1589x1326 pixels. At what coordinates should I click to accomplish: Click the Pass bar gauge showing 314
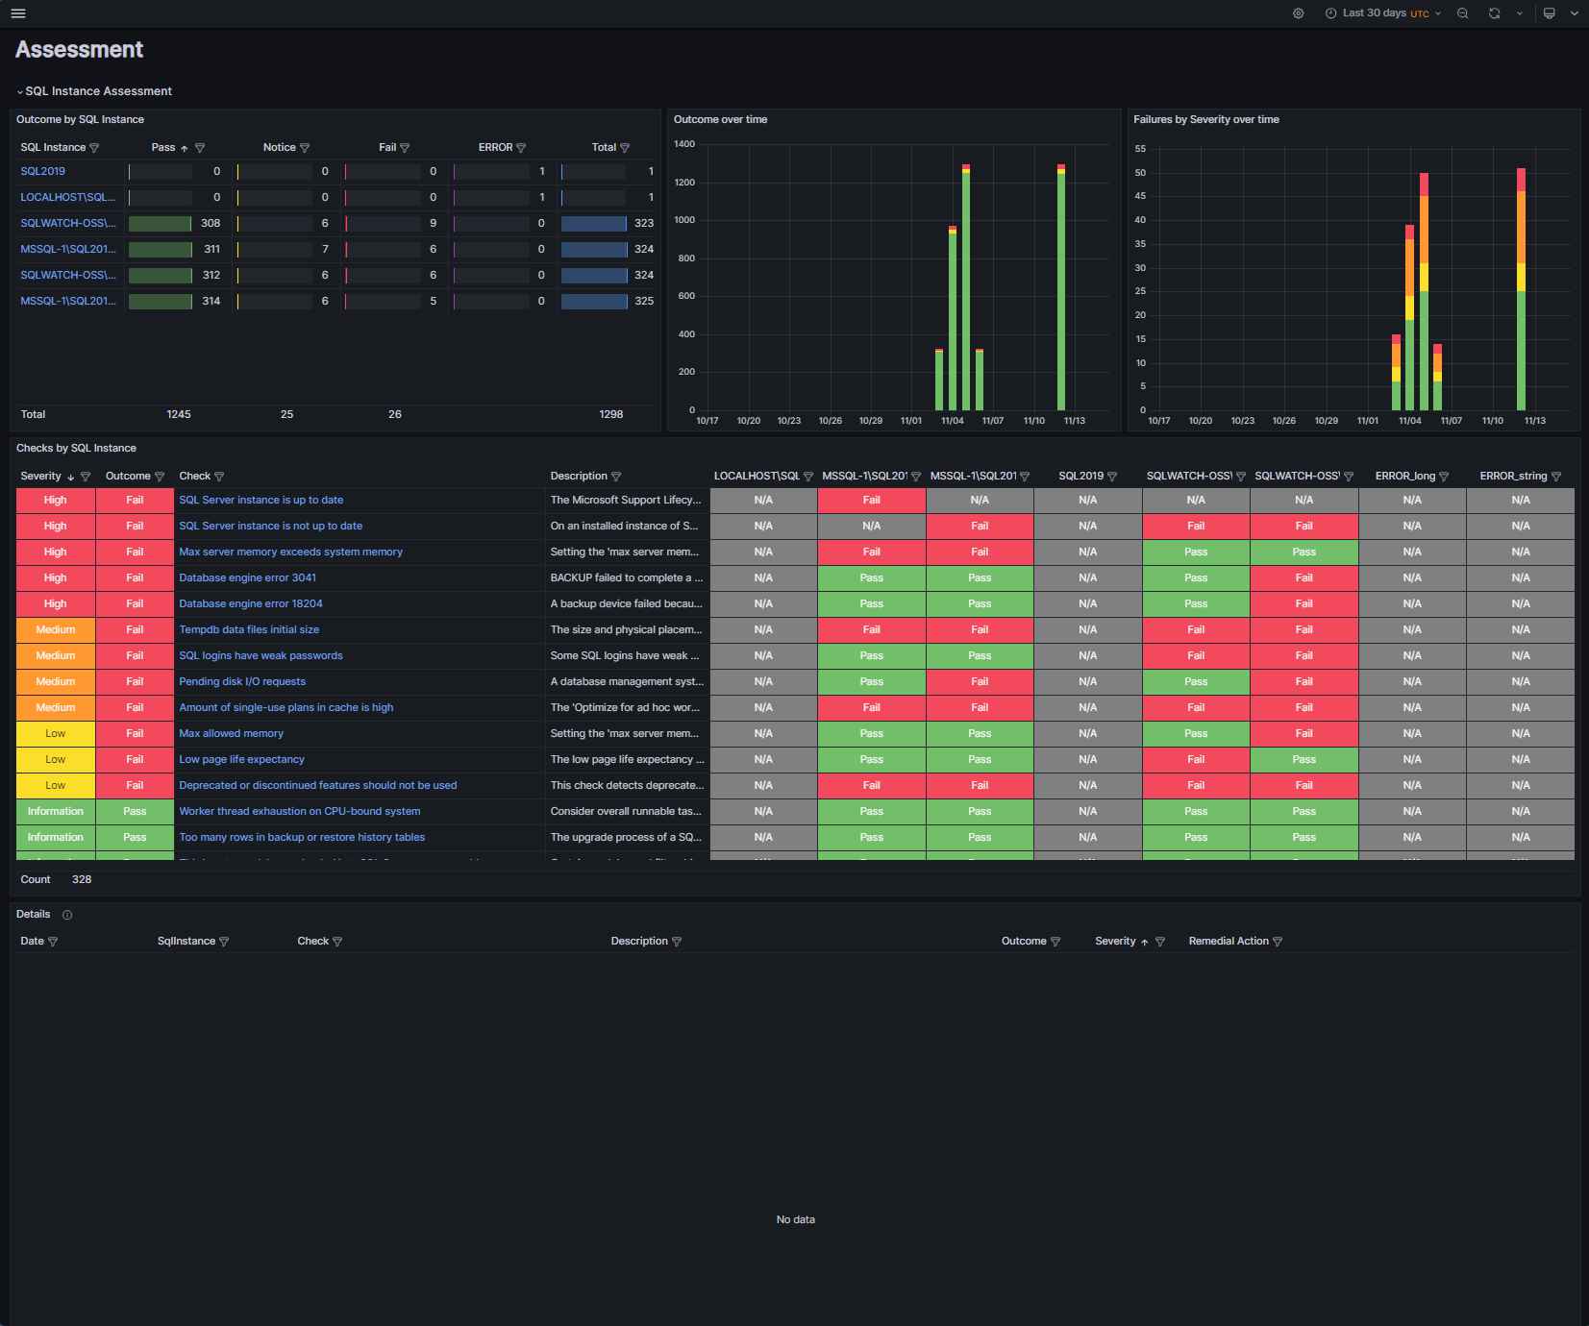click(x=161, y=302)
